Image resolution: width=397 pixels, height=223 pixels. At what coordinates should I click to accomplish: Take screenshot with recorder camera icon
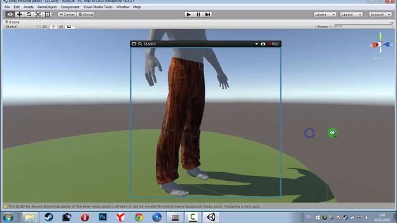[x=263, y=44]
